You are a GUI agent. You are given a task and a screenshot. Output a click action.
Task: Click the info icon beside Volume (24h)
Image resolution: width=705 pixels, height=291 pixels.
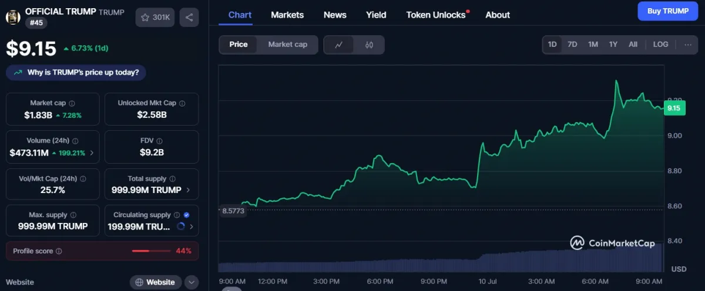[75, 141]
